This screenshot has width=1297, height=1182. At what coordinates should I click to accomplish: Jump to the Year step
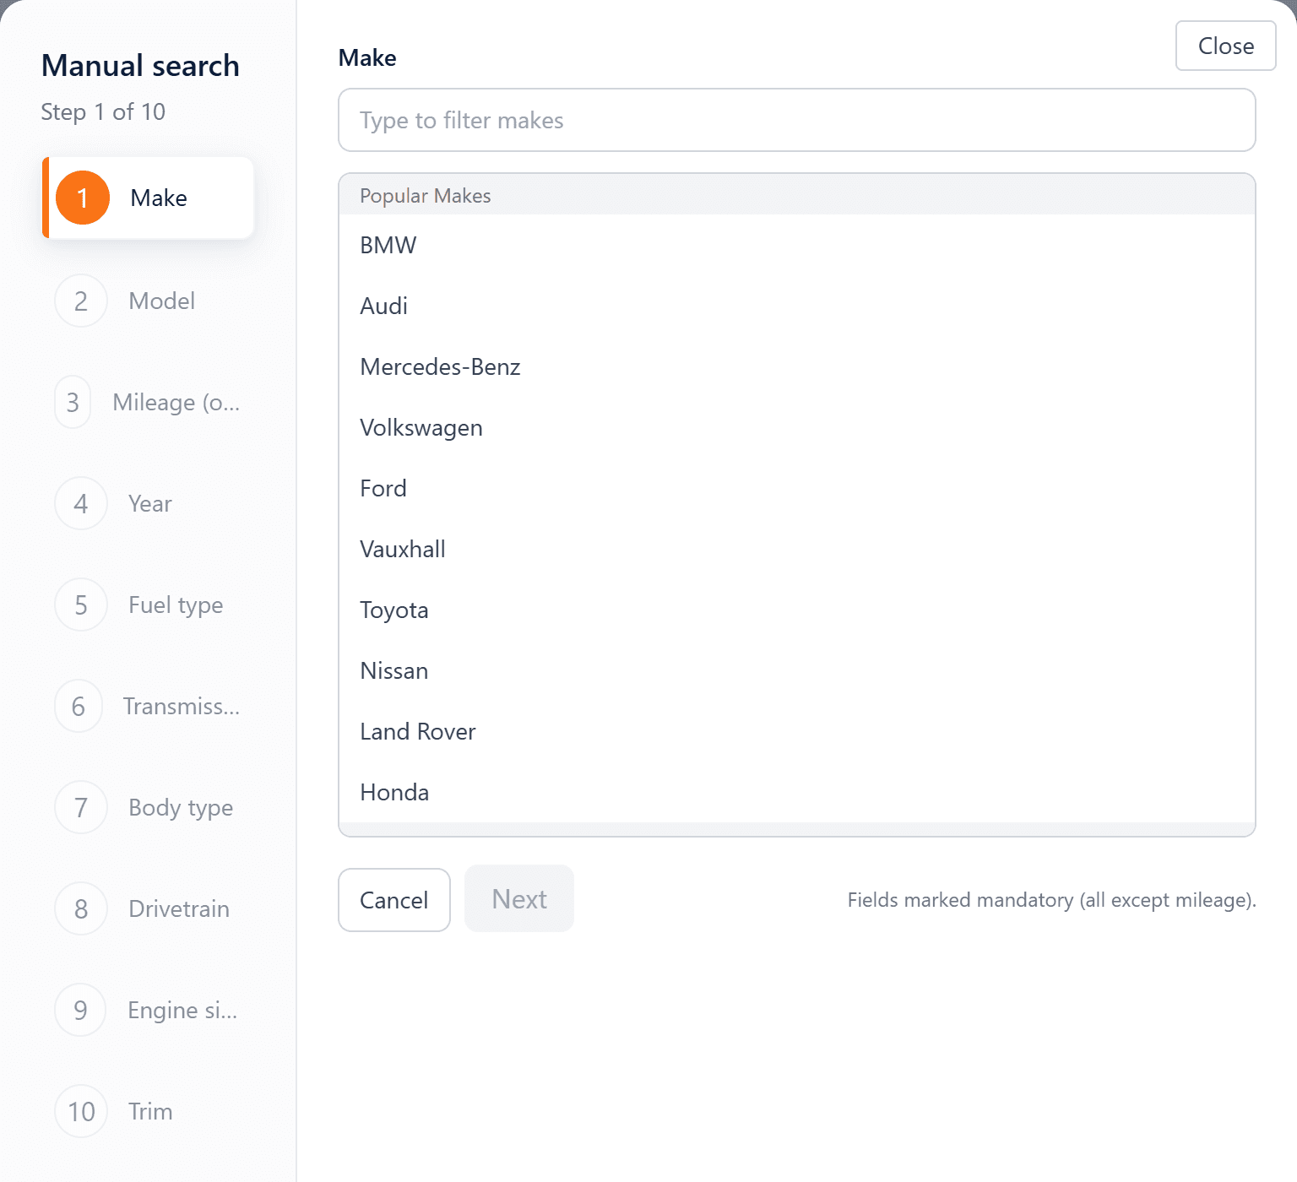[149, 503]
